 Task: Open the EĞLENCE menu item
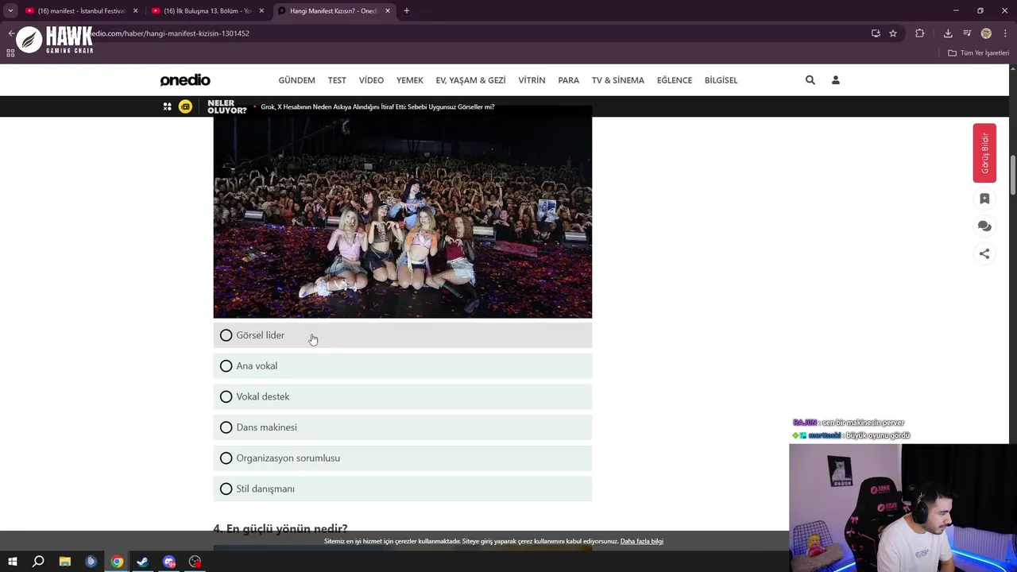(674, 80)
